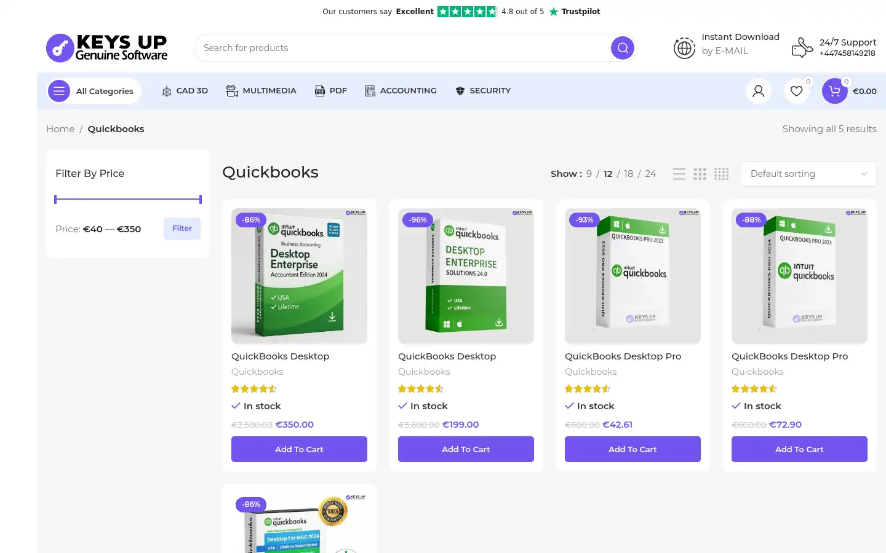886x553 pixels.
Task: Add €199.00 QuickBooks Desktop to cart
Action: (466, 449)
